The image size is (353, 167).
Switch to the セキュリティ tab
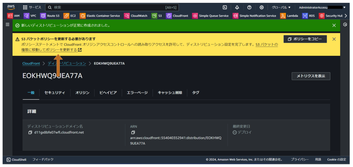point(55,93)
